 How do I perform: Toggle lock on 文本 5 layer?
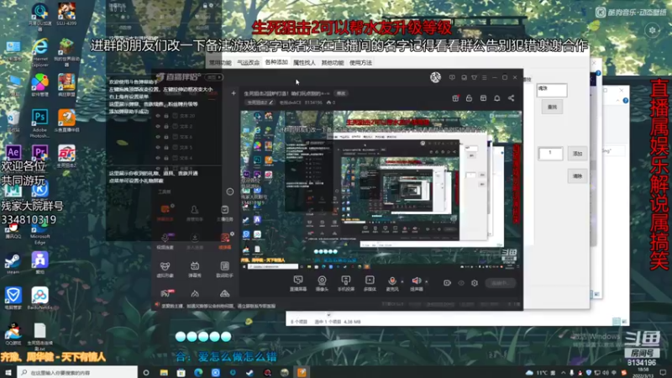[165, 148]
